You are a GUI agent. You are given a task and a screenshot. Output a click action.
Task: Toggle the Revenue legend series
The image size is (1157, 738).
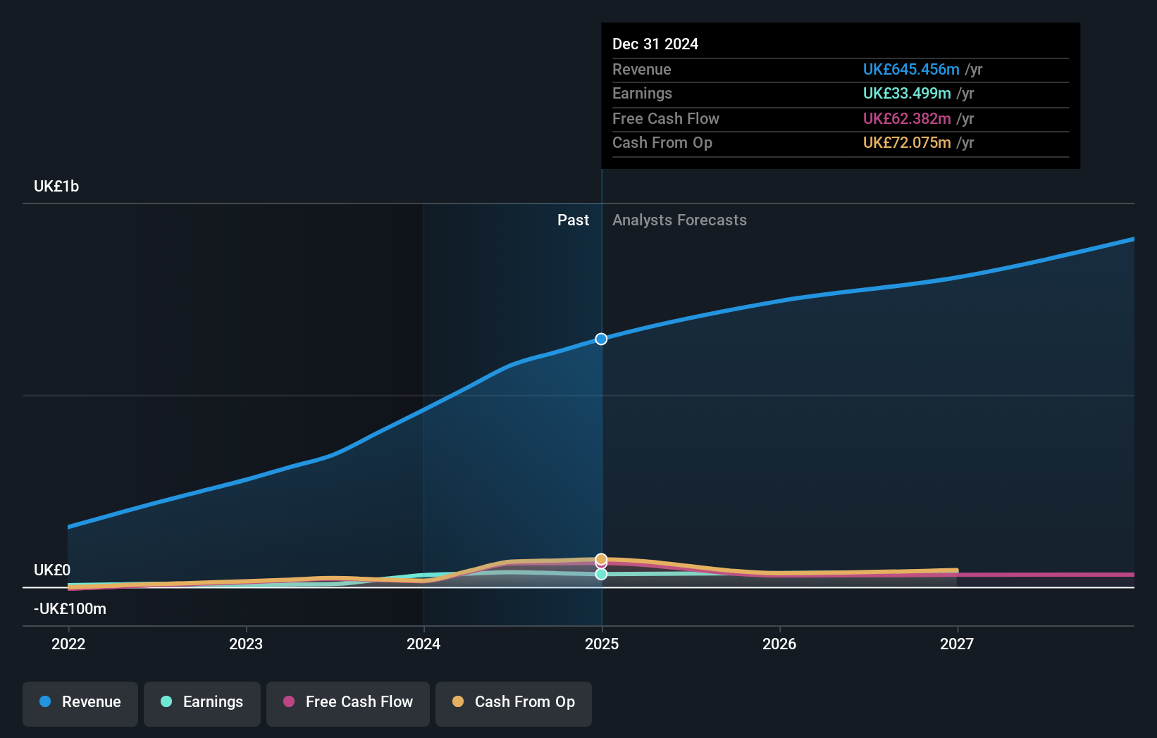click(80, 703)
